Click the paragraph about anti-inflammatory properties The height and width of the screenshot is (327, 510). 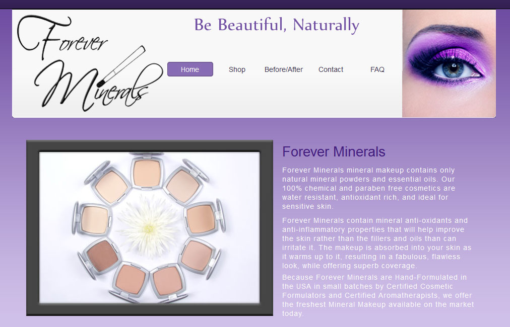pos(376,243)
